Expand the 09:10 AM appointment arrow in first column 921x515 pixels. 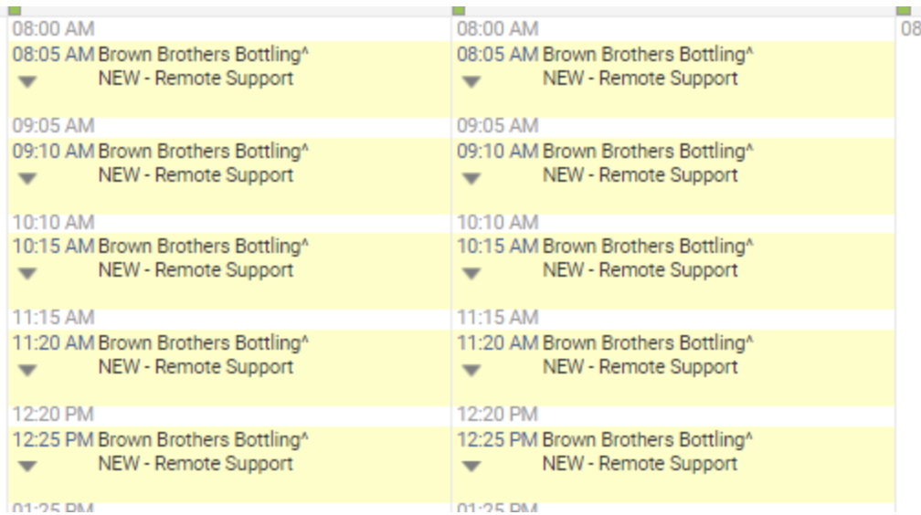(27, 178)
